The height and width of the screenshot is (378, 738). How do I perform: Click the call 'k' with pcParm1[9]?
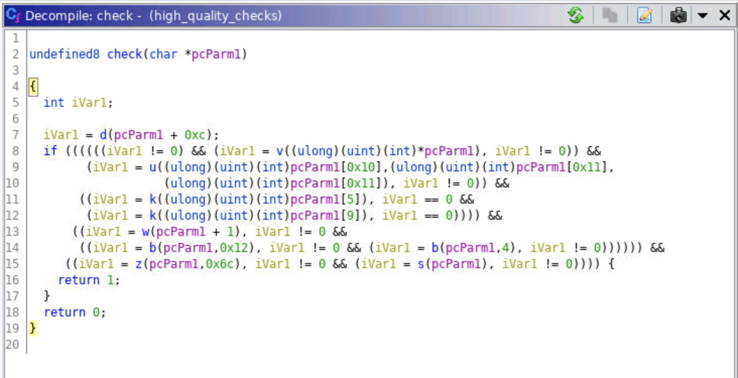pyautogui.click(x=152, y=216)
